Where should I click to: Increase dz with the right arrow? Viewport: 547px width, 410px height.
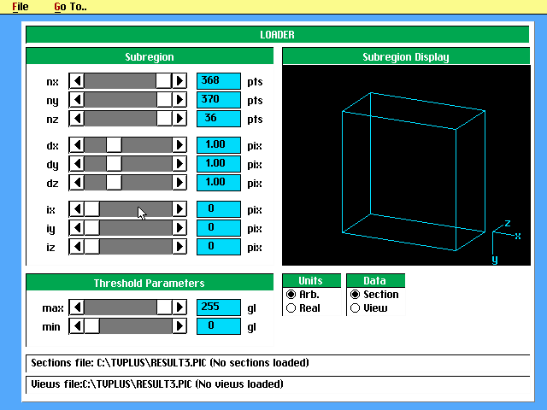179,183
